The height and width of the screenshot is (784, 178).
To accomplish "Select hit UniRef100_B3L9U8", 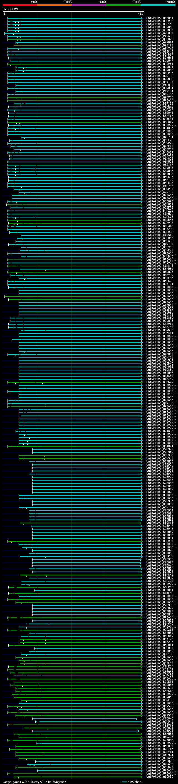I will tap(159, 455).
